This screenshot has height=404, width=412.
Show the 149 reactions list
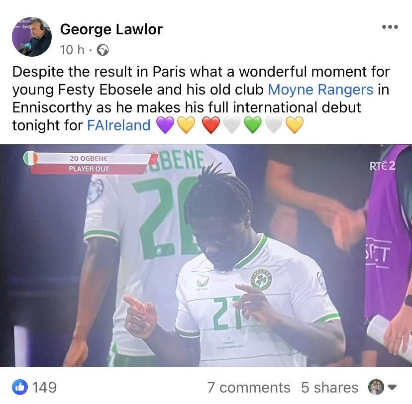44,388
